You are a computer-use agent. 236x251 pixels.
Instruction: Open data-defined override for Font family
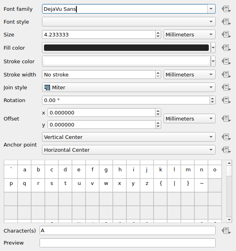click(226, 9)
